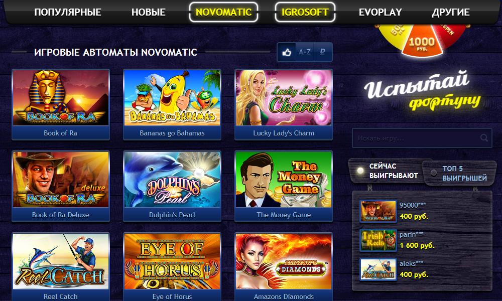This screenshot has width=502, height=301.
Task: Launch Dolphin's Pearl game thumbnail
Action: (x=172, y=180)
